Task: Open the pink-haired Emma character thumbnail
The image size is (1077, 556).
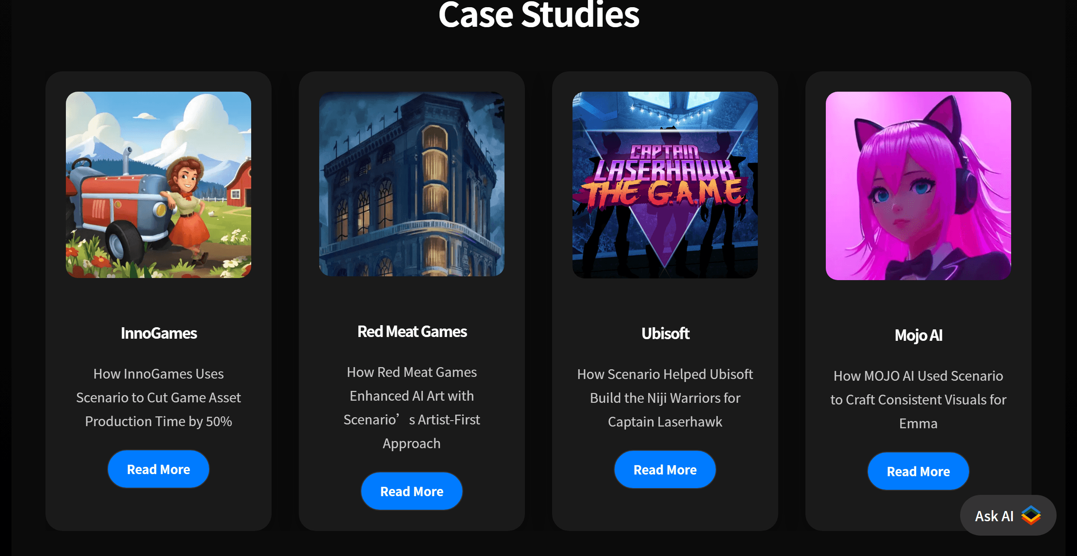Action: [918, 186]
